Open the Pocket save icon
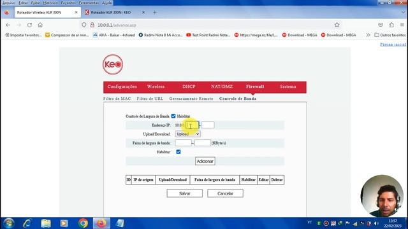The image size is (408, 229). click(381, 25)
